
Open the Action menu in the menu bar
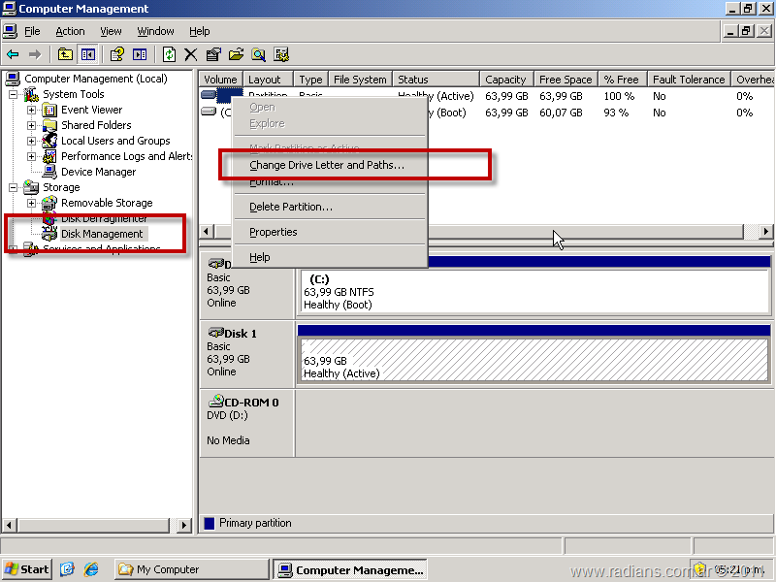pyautogui.click(x=70, y=31)
